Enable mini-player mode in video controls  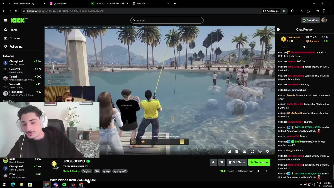pos(229,151)
